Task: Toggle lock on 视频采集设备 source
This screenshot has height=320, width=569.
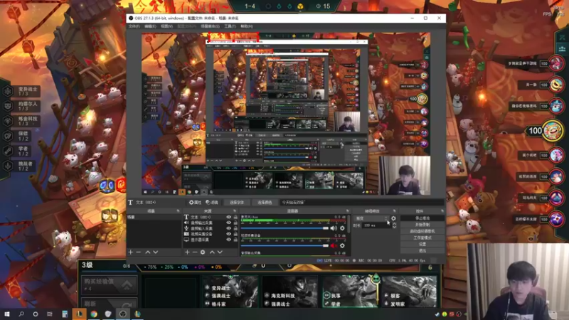Action: (235, 234)
